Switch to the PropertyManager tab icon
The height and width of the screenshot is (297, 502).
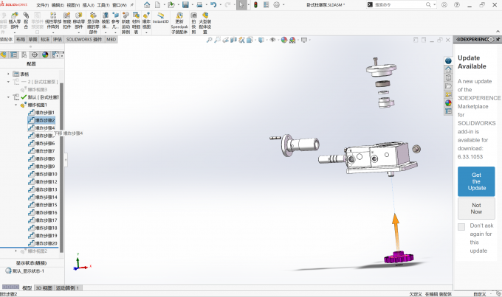coord(14,55)
